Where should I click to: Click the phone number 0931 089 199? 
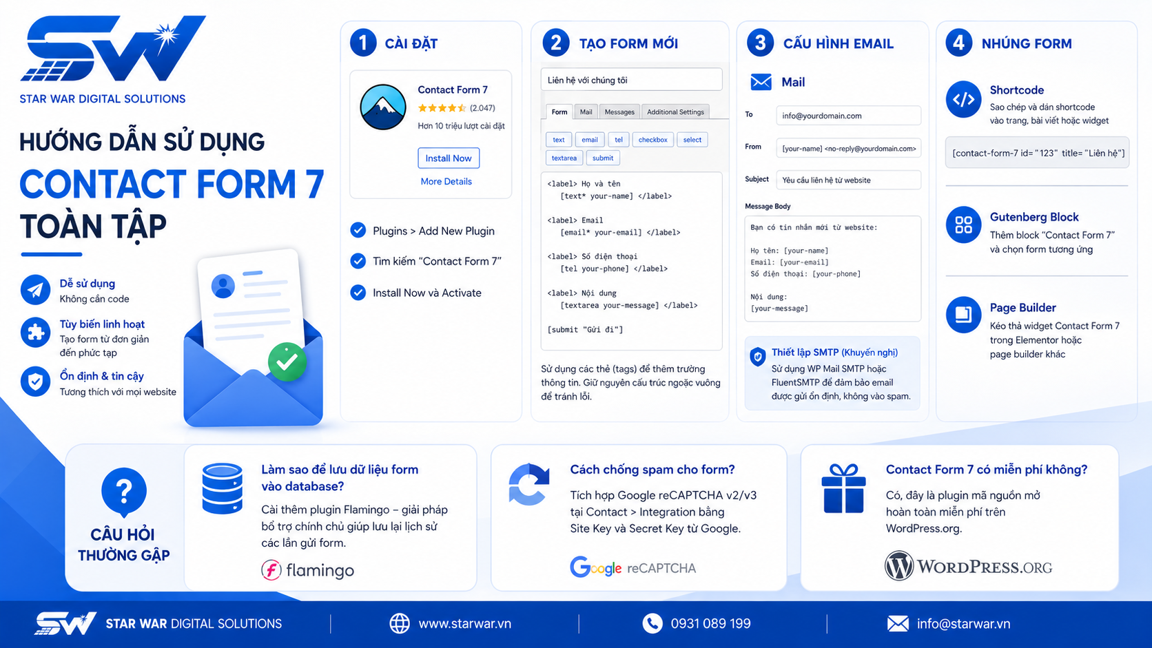tap(710, 624)
